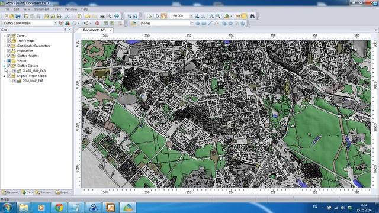The height and width of the screenshot is (213, 379).
Task: Switch to the Events explorer tab
Action: click(63, 192)
